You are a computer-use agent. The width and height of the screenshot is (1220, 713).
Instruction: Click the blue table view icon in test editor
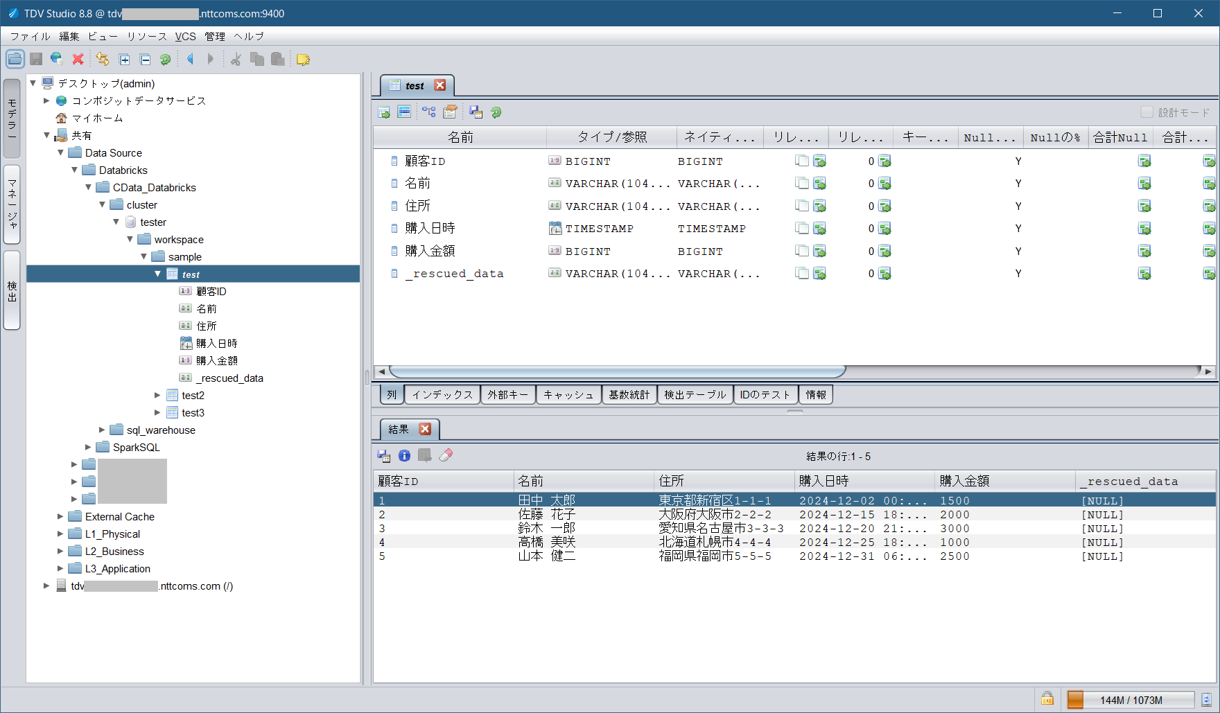point(404,112)
